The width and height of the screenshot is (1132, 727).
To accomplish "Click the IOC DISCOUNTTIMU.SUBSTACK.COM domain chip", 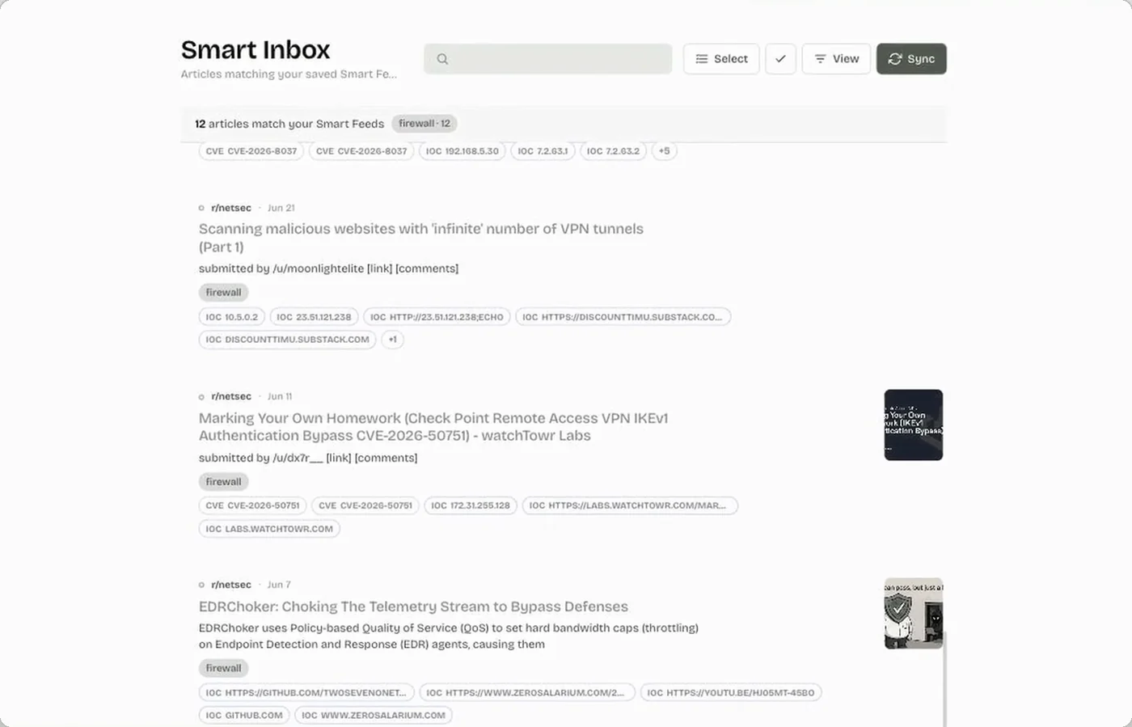I will pos(287,340).
